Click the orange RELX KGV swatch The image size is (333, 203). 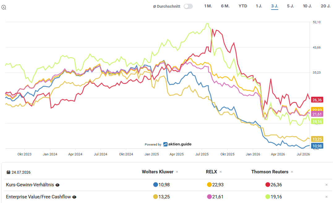[x=209, y=184]
